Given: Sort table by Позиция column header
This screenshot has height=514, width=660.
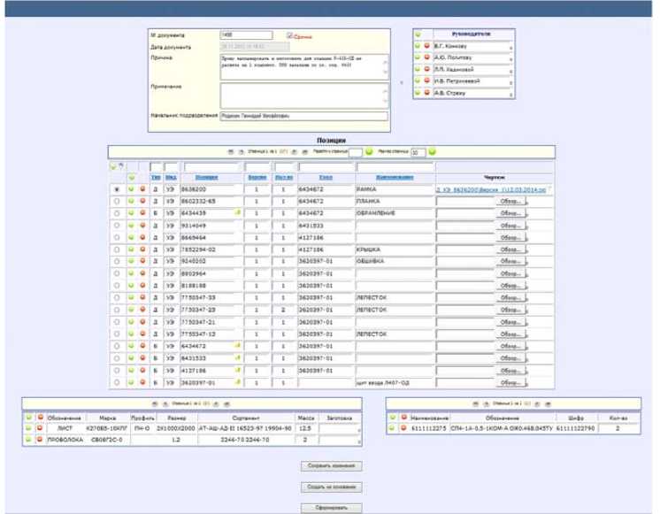Looking at the screenshot, I should click(x=205, y=177).
